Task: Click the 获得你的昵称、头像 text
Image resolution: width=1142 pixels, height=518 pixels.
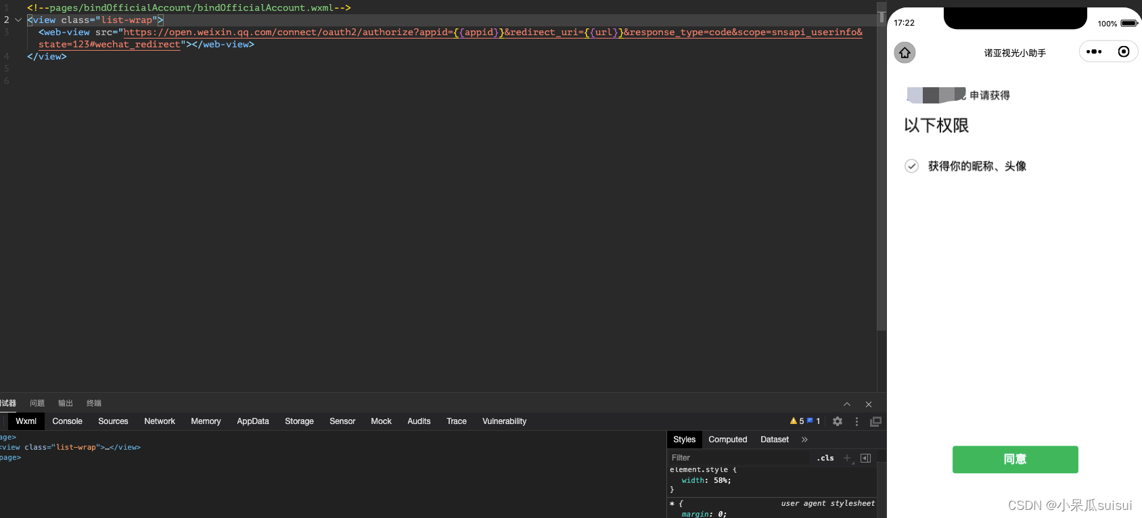Action: click(x=977, y=166)
